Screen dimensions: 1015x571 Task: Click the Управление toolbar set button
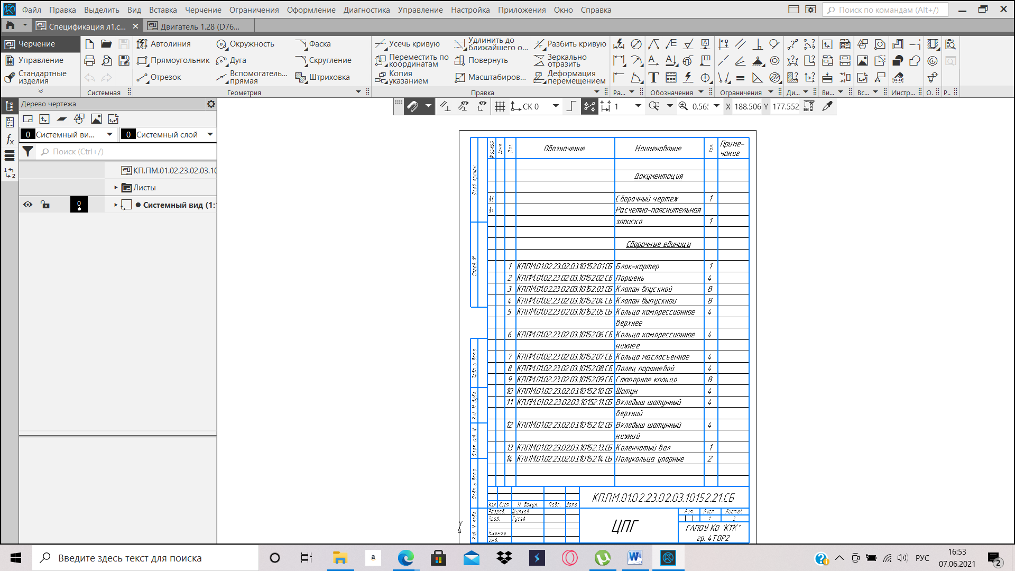pos(40,60)
